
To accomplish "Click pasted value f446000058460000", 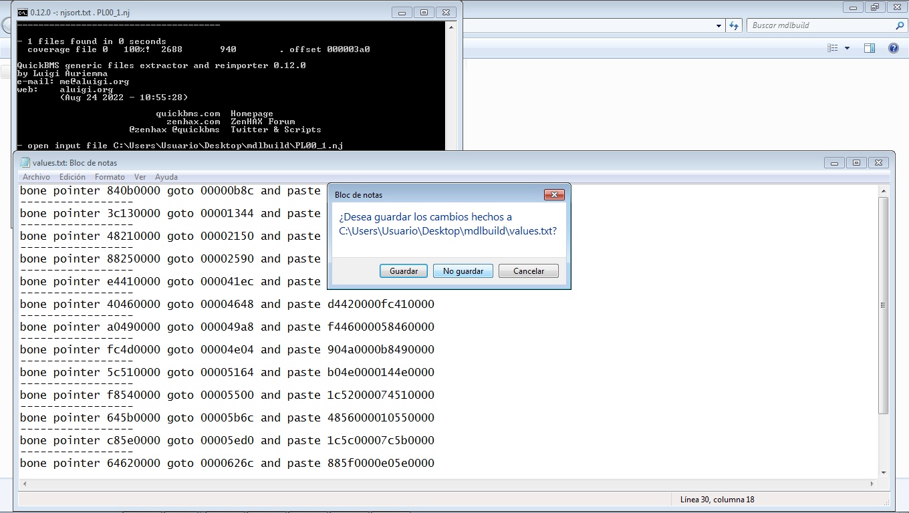I will tap(381, 327).
